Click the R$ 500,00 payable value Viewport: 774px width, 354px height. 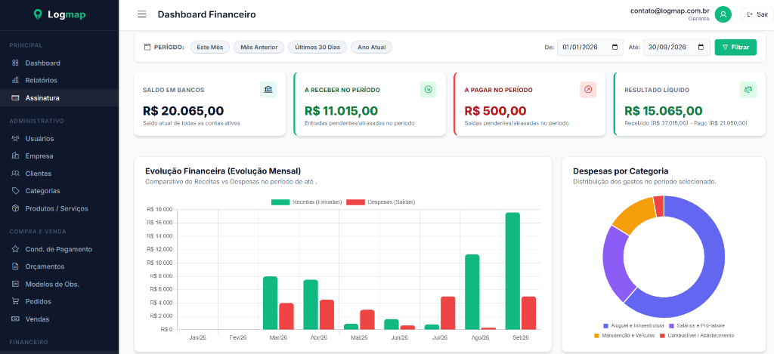click(x=496, y=110)
